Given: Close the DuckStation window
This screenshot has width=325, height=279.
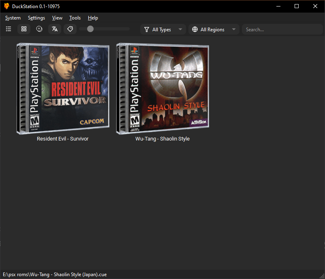Looking at the screenshot, I should pyautogui.click(x=315, y=6).
